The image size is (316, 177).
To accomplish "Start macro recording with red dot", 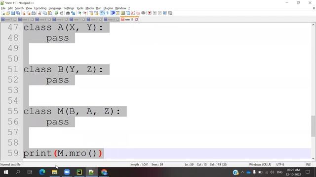I will 150,13.
